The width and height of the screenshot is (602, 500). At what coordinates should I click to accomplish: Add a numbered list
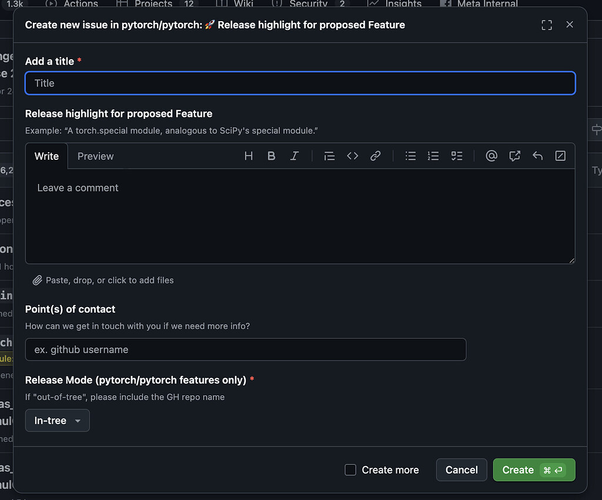click(433, 156)
